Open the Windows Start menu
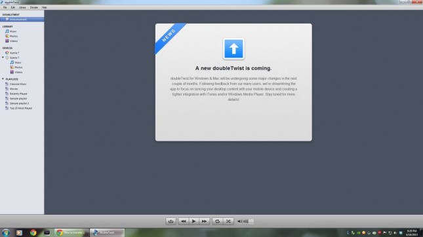Viewport: 423px width, 237px height. pyautogui.click(x=6, y=232)
